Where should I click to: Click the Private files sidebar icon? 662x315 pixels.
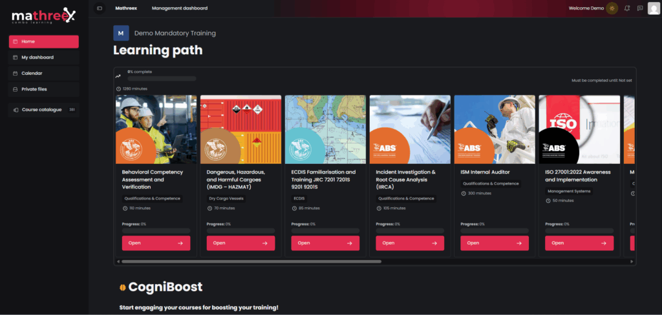coord(16,89)
